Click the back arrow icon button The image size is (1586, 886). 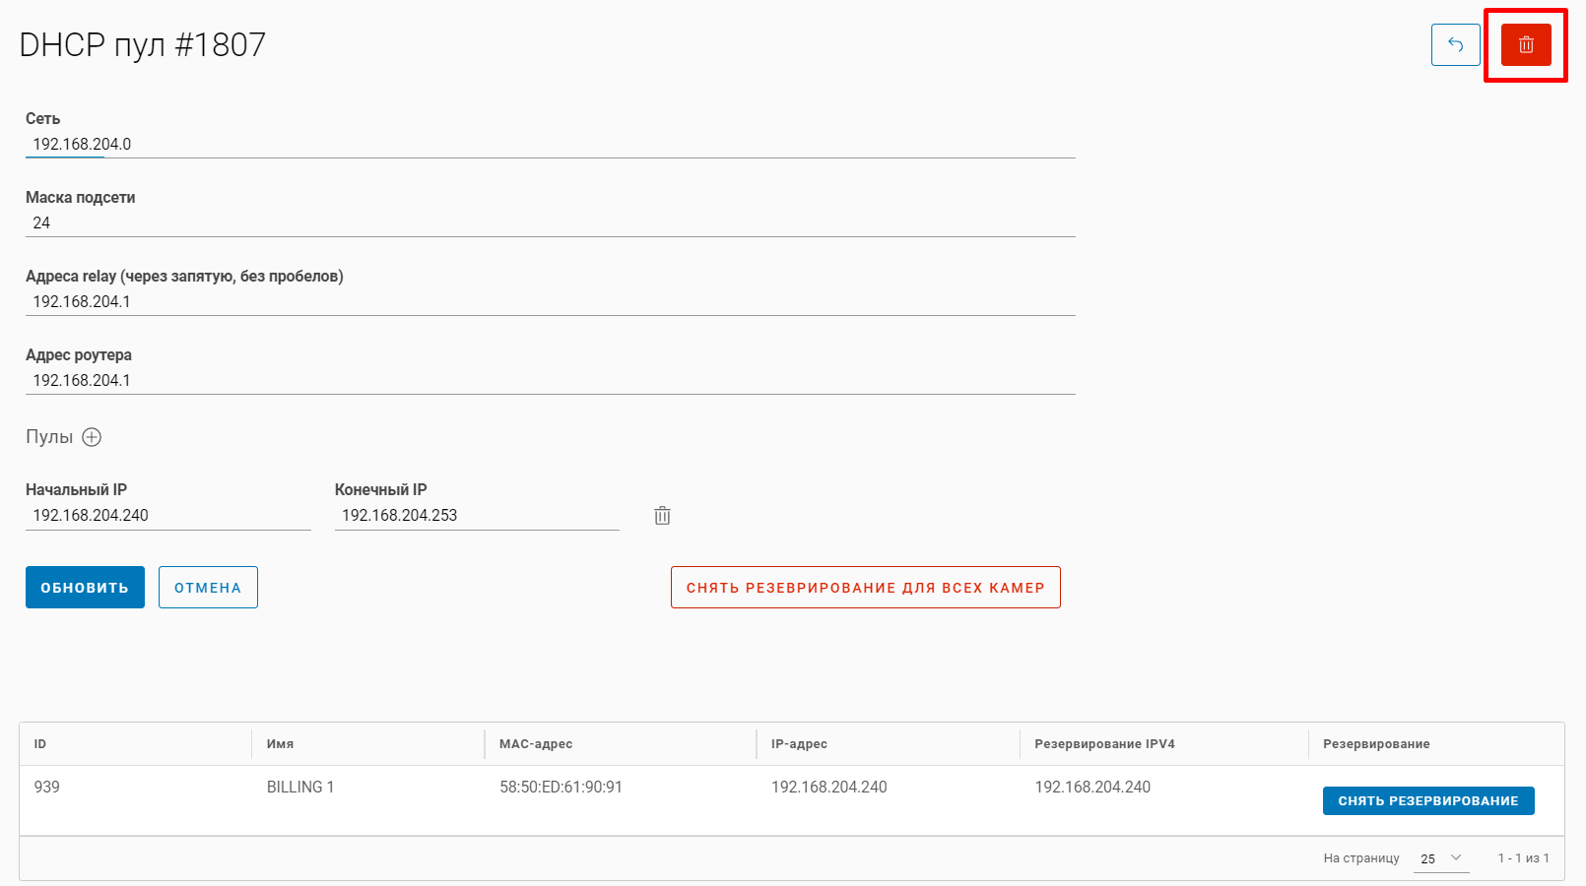1455,45
